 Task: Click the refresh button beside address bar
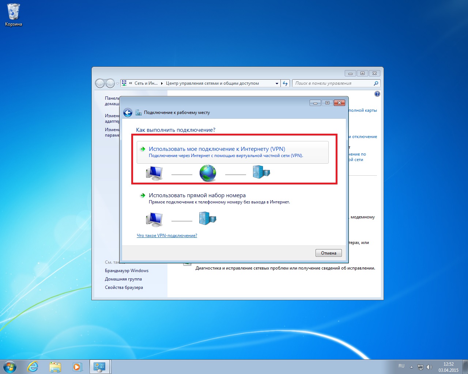tap(286, 83)
